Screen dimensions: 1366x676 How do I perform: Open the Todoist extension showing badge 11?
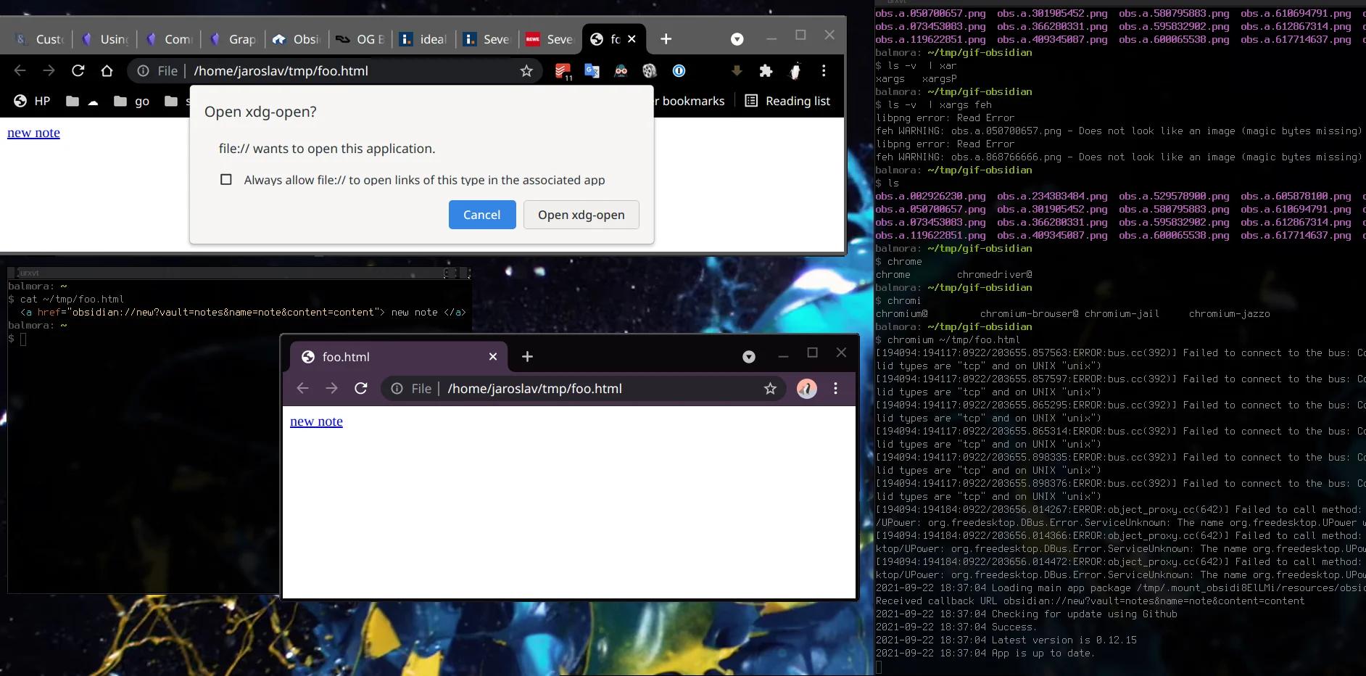(x=563, y=71)
